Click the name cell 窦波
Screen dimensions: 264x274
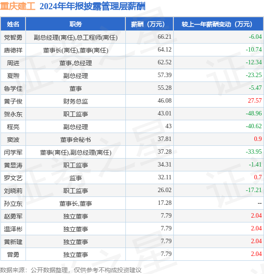pyautogui.click(x=13, y=140)
